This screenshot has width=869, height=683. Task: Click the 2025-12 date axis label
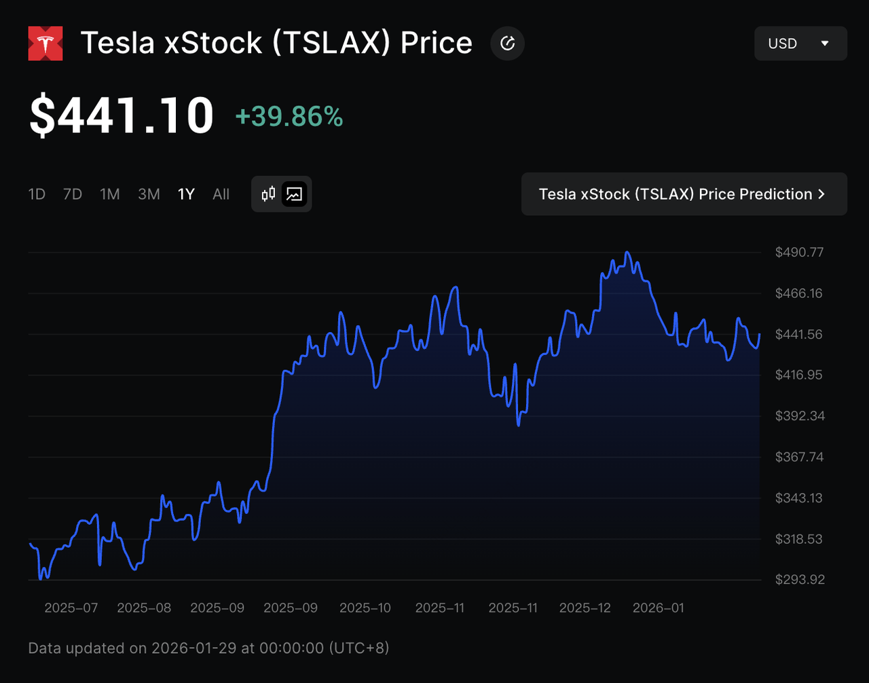[585, 608]
